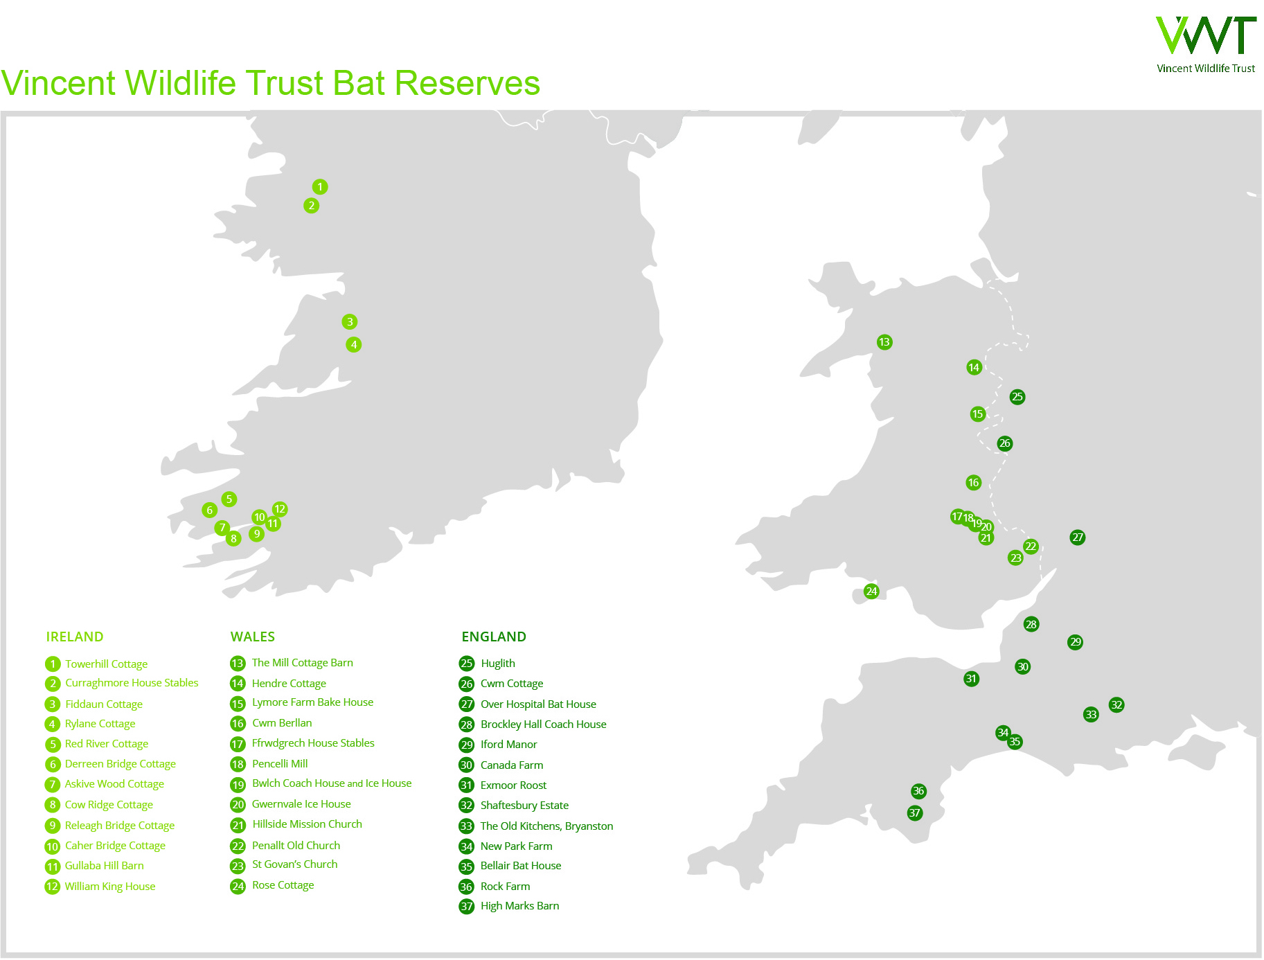Screen dimensions: 1264x960
Task: Select 'Fiddaun Cottage' in the legend
Action: [104, 704]
